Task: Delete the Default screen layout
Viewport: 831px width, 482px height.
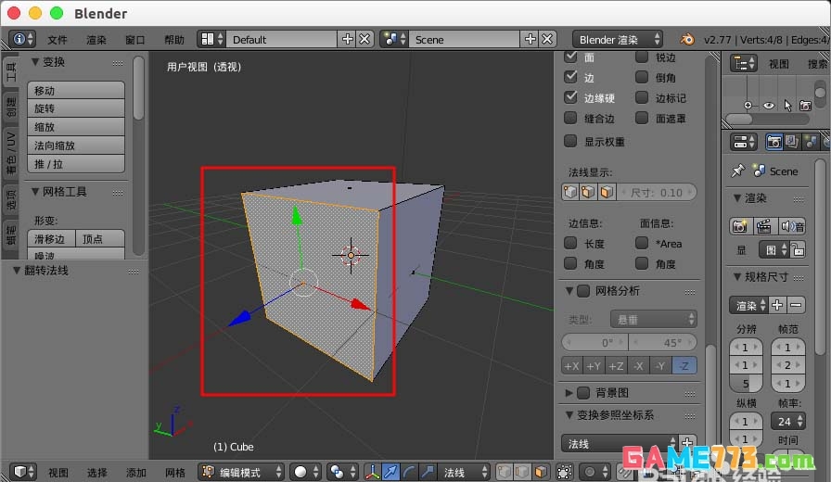Action: [x=364, y=39]
